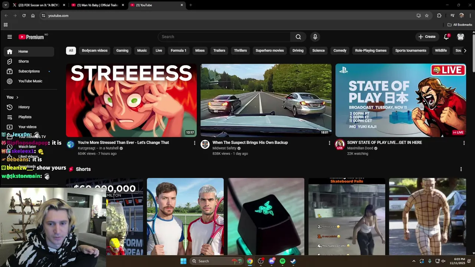Open the YouTube hamburger guide menu

coord(10,37)
